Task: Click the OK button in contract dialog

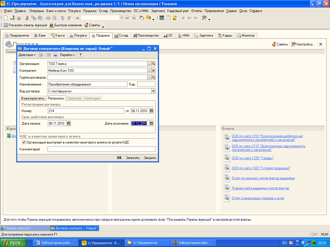Action: pyautogui.click(x=119, y=158)
